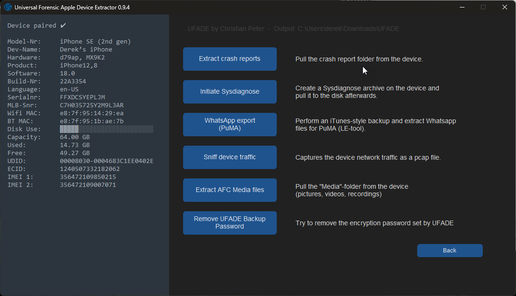Start Initiate Sysdiagnose
The width and height of the screenshot is (516, 296).
point(229,92)
